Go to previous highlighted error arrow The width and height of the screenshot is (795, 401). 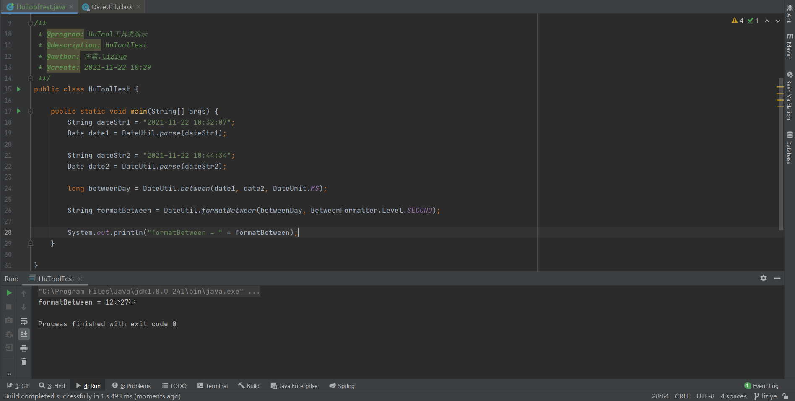[x=767, y=21]
